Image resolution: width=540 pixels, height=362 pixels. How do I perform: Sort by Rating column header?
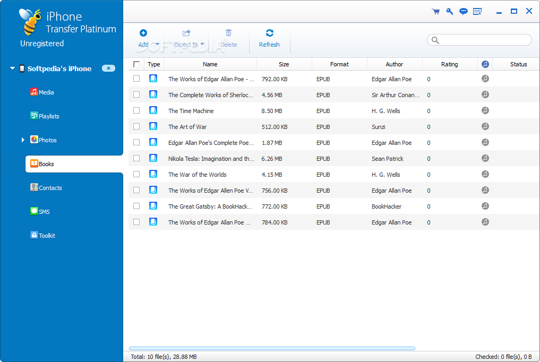coord(450,64)
